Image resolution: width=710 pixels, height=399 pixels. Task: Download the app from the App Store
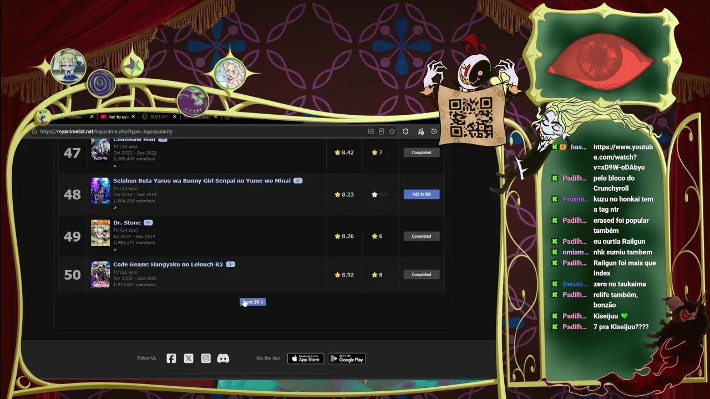click(306, 359)
